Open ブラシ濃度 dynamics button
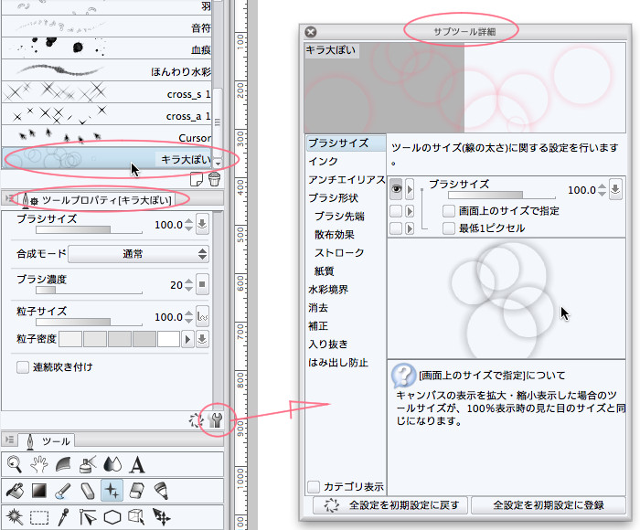Image resolution: width=640 pixels, height=530 pixels. 202,284
